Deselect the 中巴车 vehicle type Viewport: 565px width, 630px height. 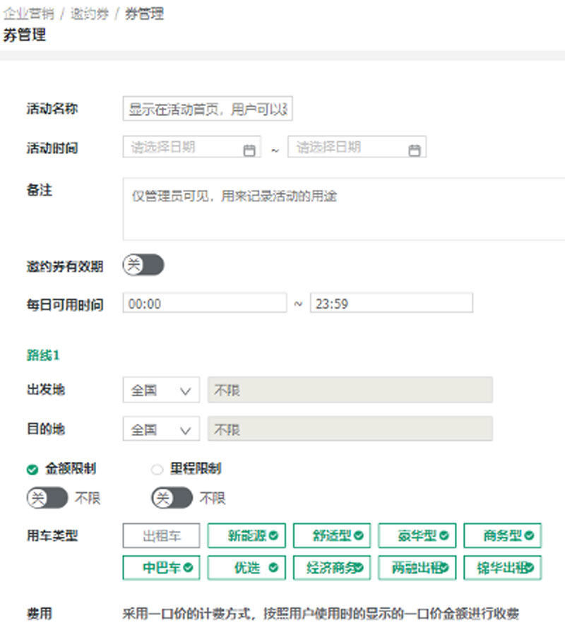(161, 568)
